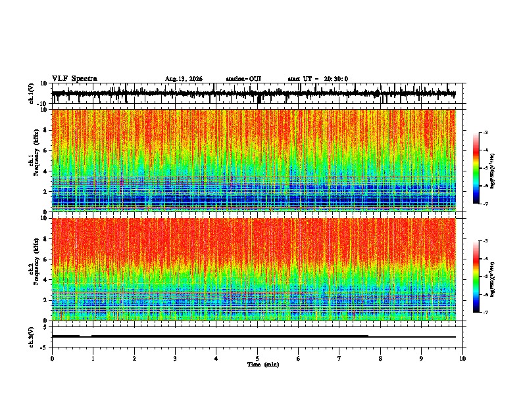Click the ch.2 "Frequency (kHz)" axis label
521x402 pixels.
tap(37, 261)
